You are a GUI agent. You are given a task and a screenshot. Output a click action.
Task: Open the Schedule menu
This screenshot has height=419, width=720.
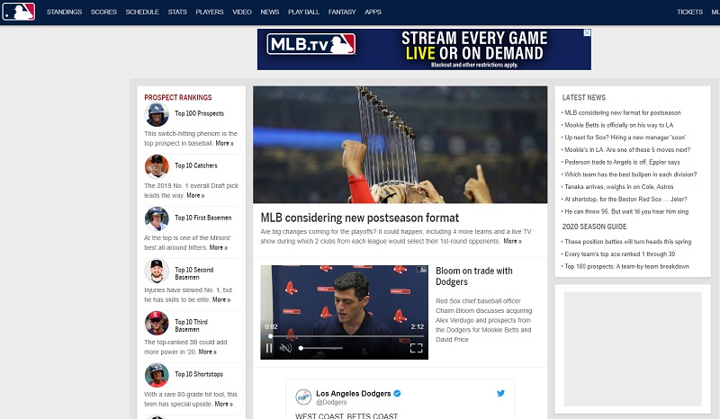[x=142, y=12]
